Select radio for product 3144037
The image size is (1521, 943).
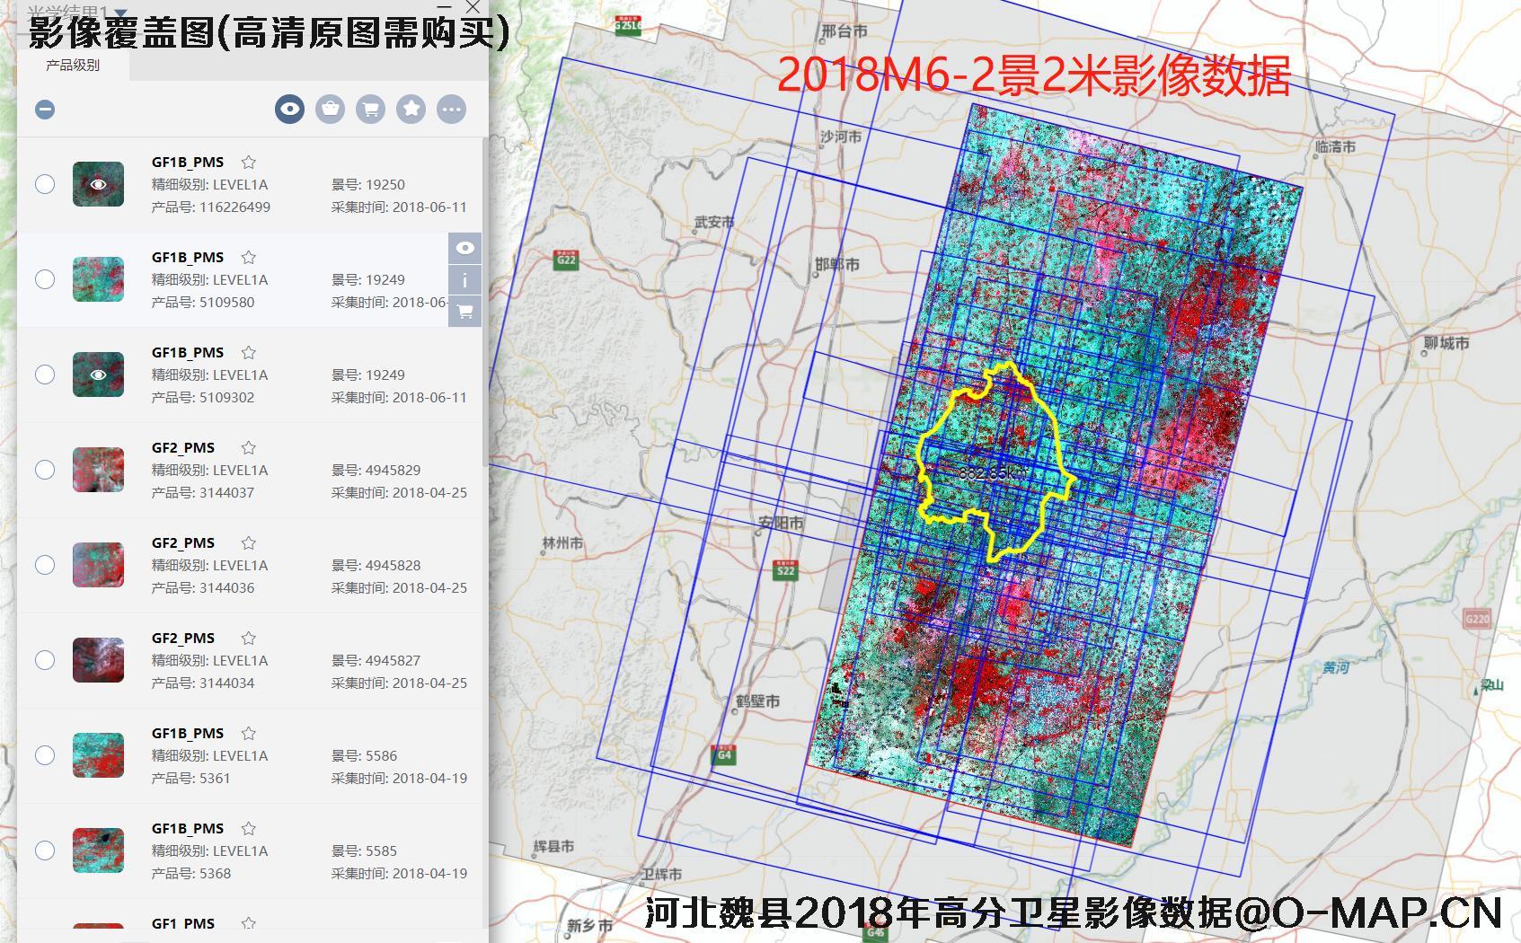[x=45, y=470]
